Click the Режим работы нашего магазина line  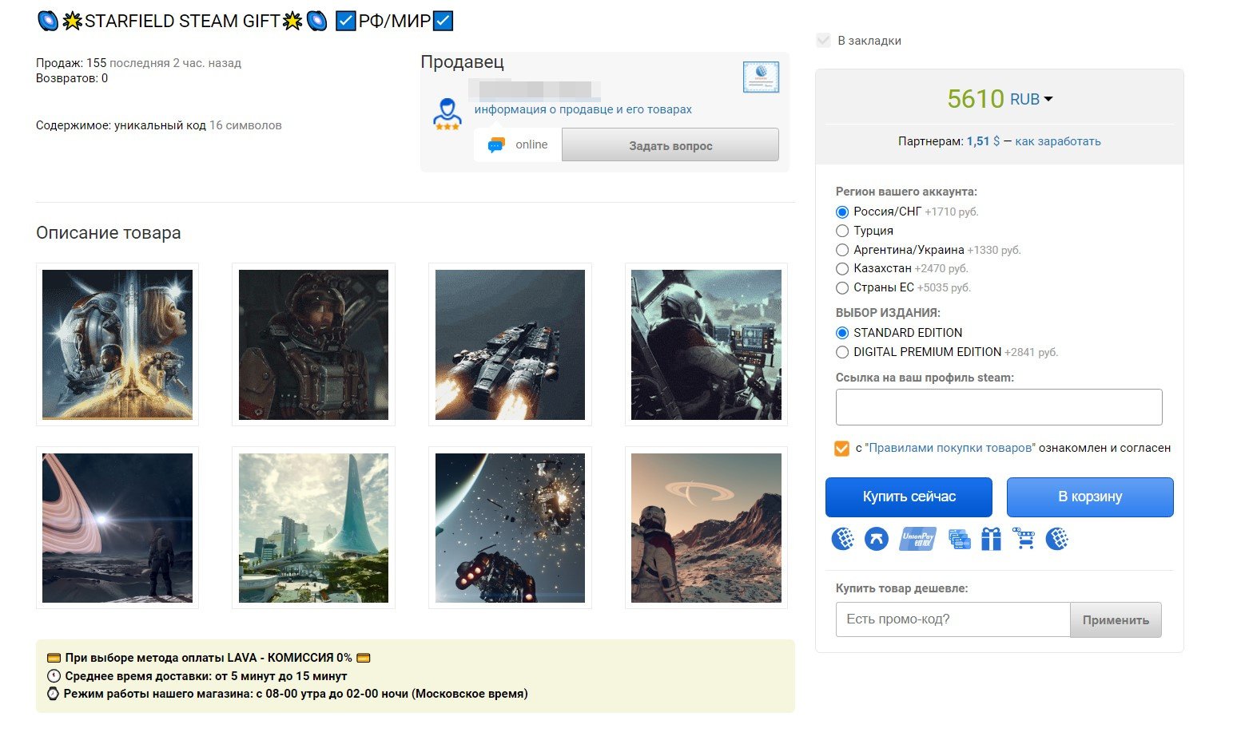pyautogui.click(x=288, y=694)
